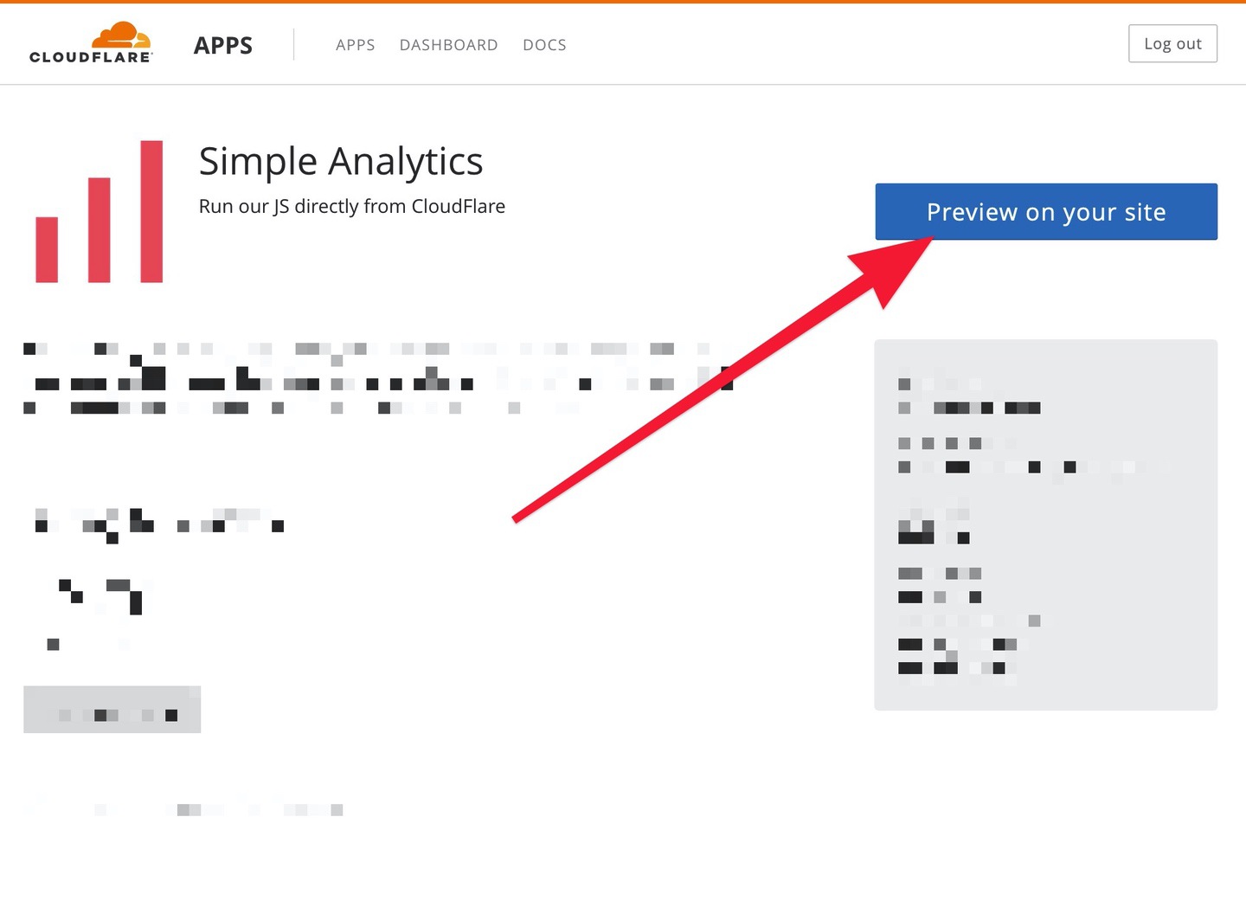Click the gray blurred info sidebar panel
Screen dimensions: 1246x907
(x=1045, y=524)
